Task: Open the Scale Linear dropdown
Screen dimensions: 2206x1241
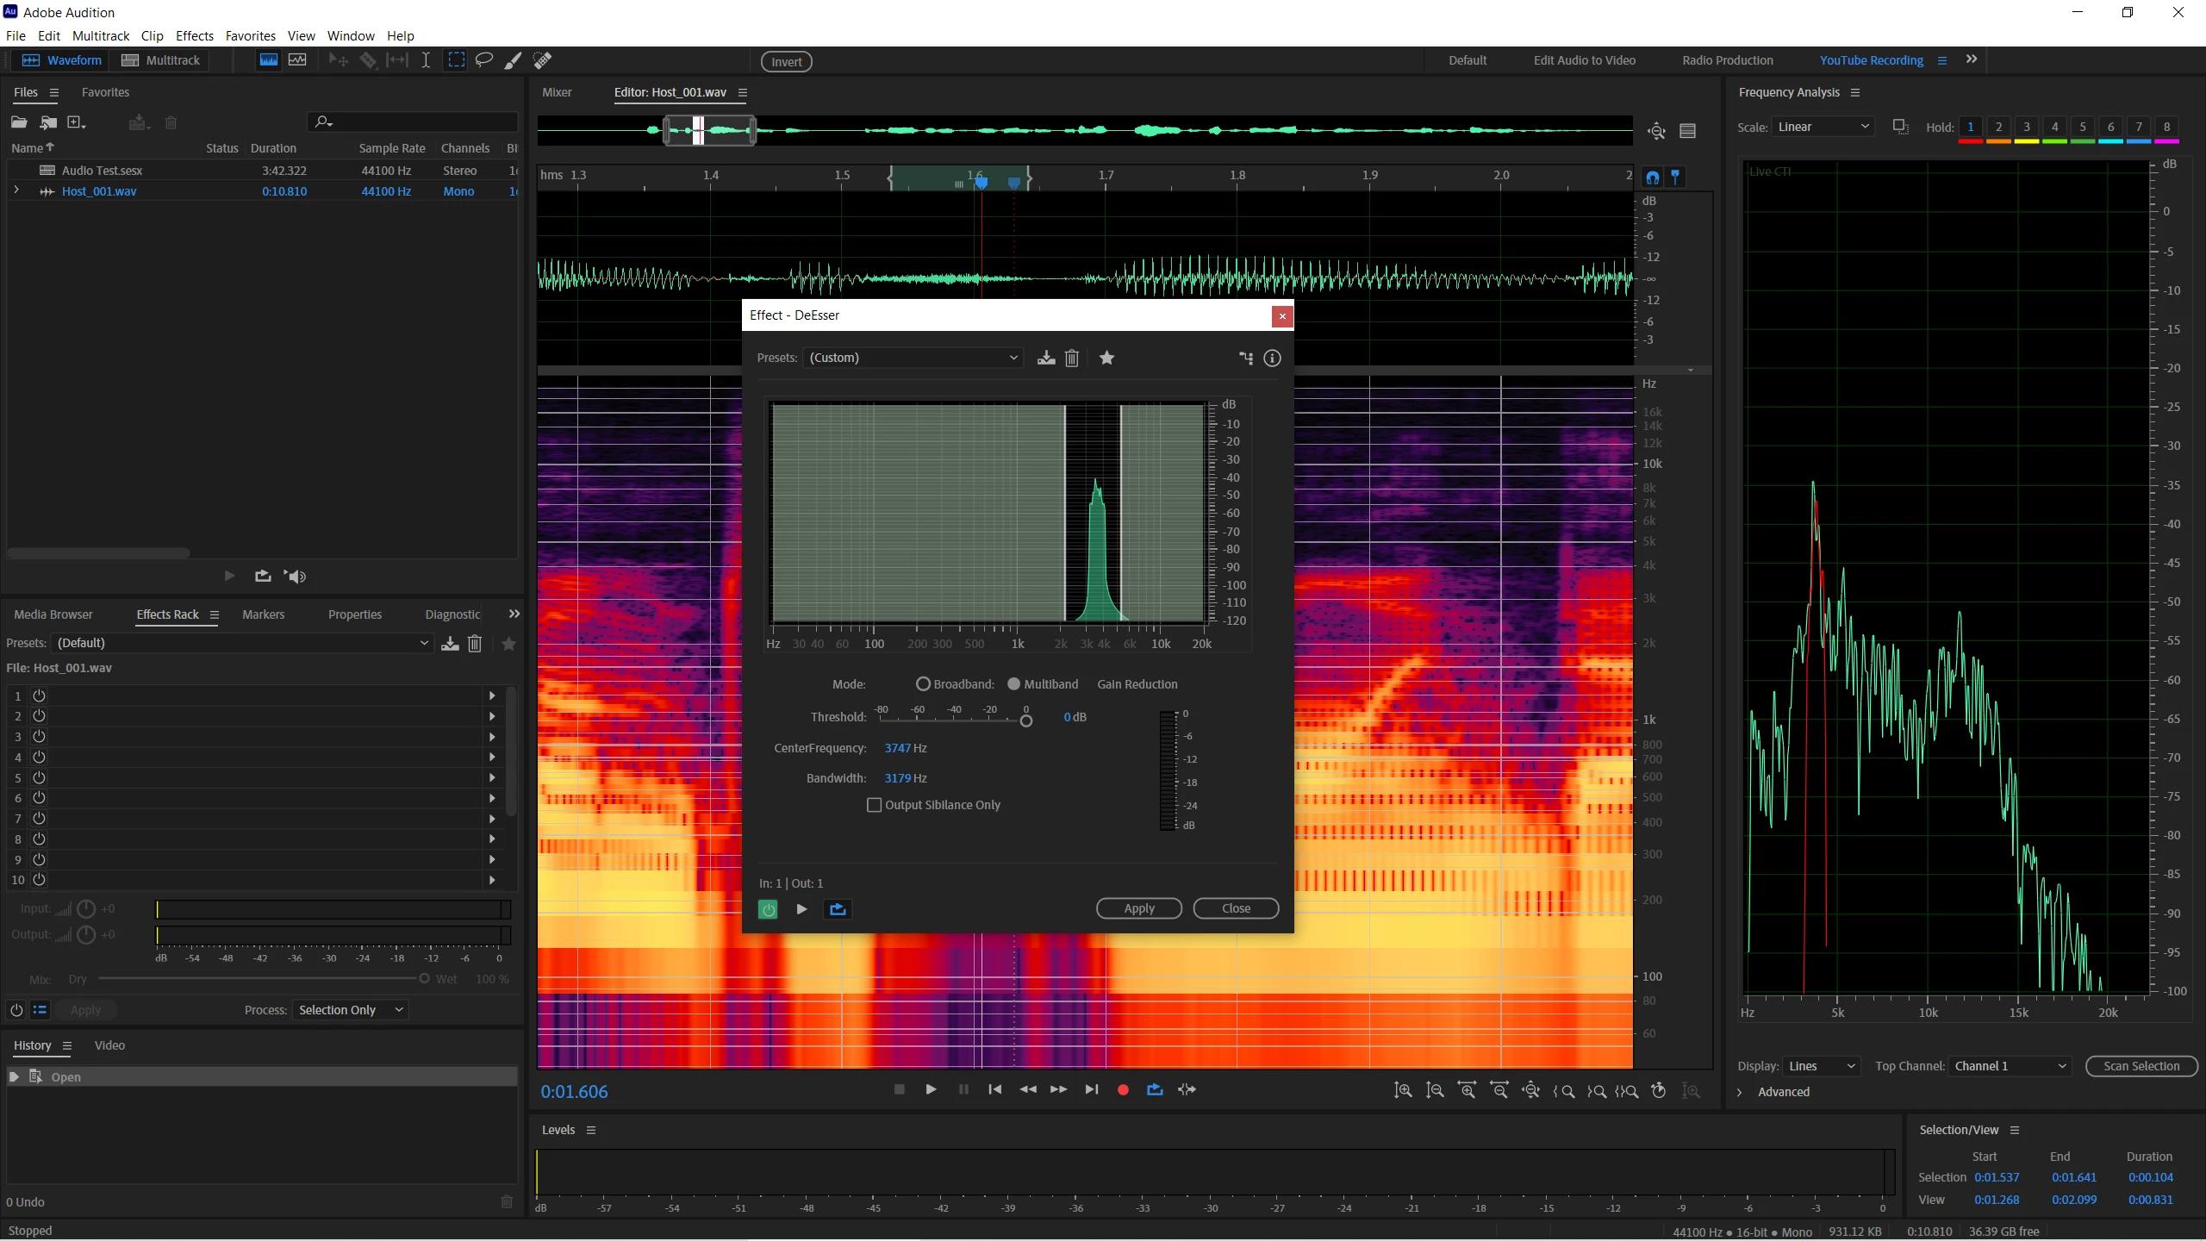Action: 1823,127
